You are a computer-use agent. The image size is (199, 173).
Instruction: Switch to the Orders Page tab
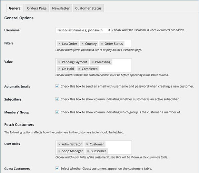[x=37, y=8]
